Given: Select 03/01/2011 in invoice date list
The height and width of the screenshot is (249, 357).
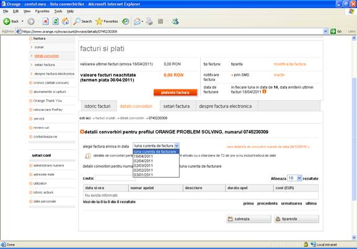Looking at the screenshot, I should 156,175.
